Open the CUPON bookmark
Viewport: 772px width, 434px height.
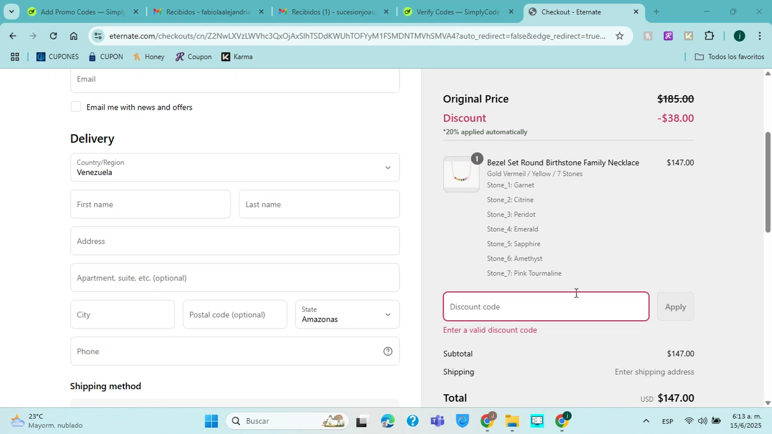coord(106,57)
